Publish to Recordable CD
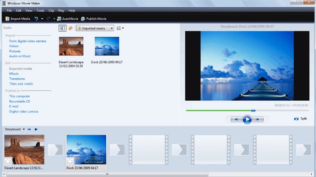The height and width of the screenshot is (177, 316). point(19,101)
